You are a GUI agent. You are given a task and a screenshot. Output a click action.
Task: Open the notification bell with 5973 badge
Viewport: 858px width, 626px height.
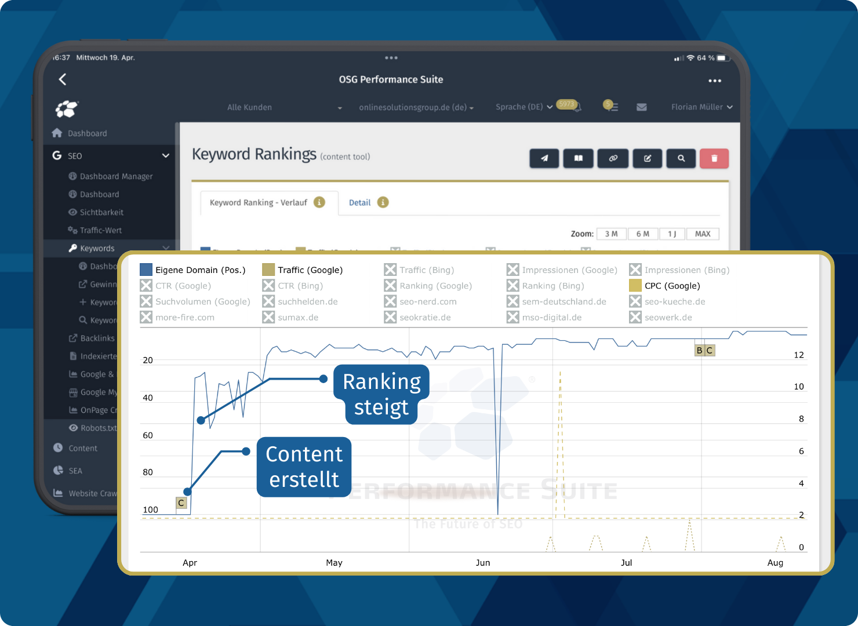click(569, 105)
